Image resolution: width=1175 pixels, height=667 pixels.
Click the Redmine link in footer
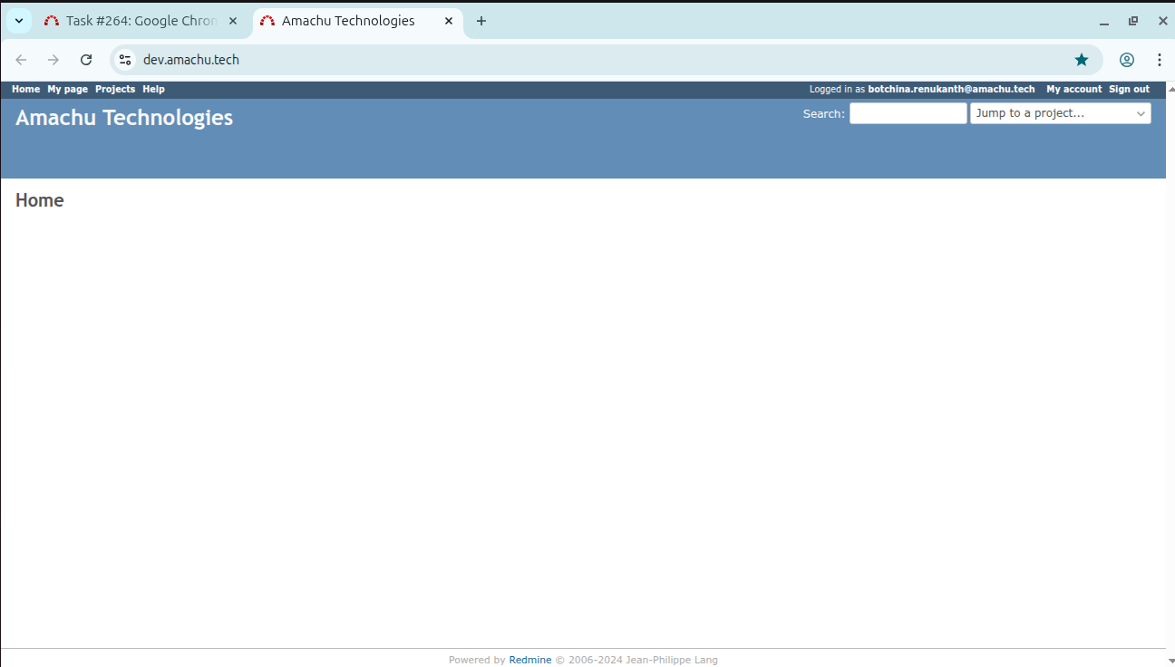tap(529, 660)
